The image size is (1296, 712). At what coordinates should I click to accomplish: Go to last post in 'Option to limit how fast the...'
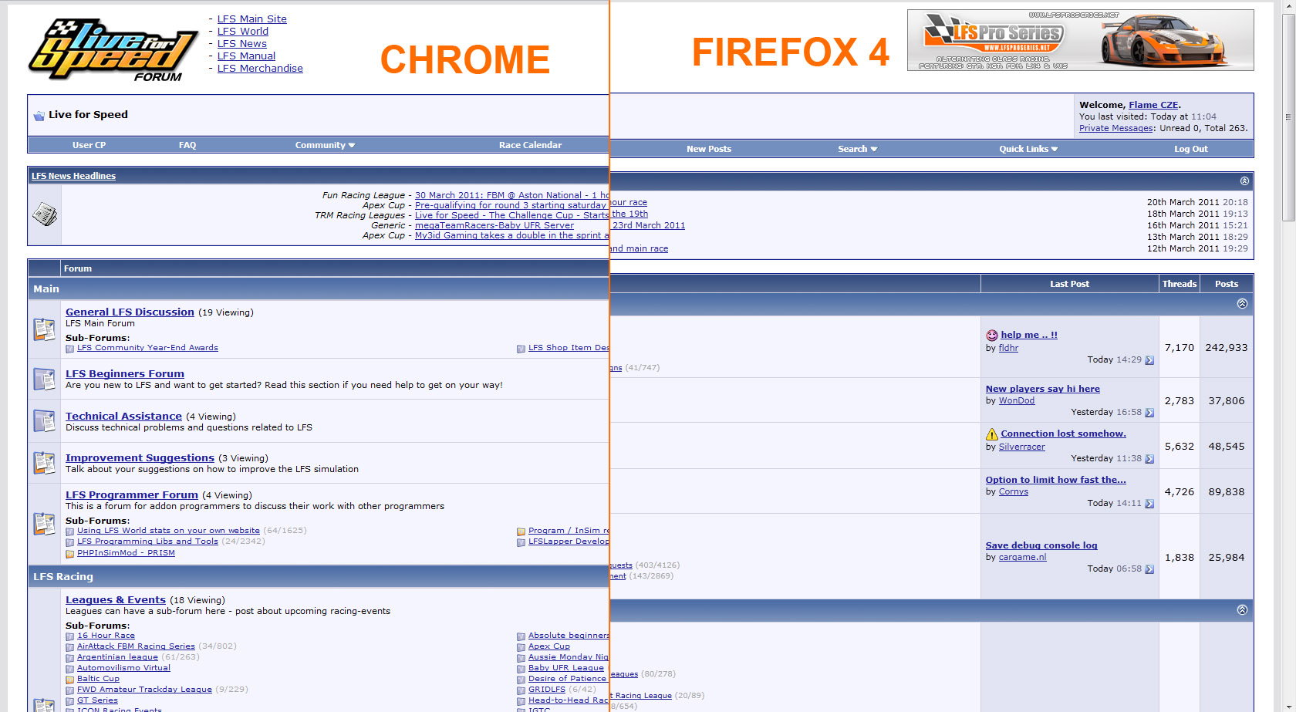click(x=1149, y=504)
